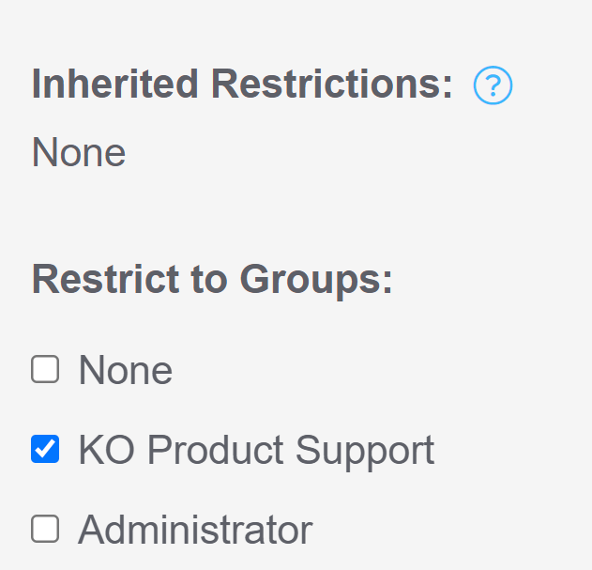The height and width of the screenshot is (570, 592).
Task: Click the None value under Inherited Restrictions
Action: pos(79,152)
